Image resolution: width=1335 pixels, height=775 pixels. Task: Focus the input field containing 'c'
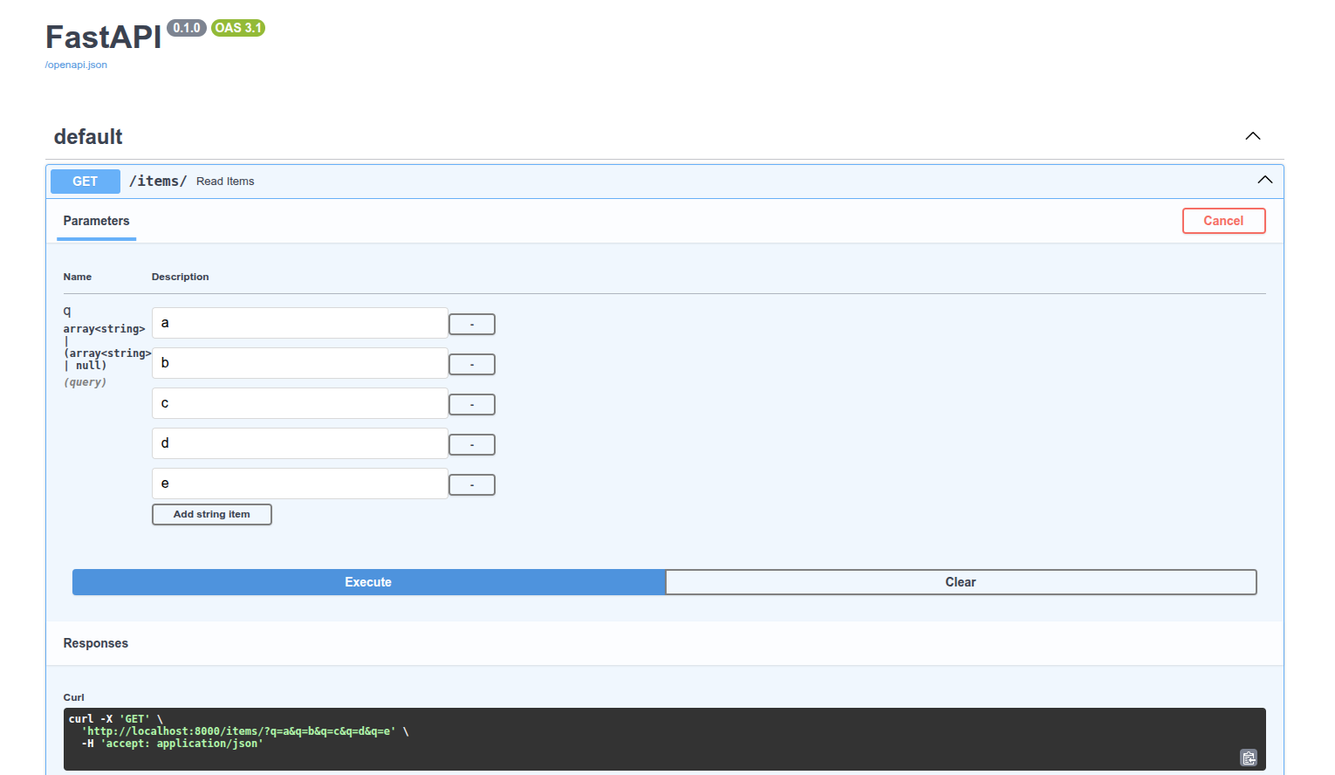(299, 403)
